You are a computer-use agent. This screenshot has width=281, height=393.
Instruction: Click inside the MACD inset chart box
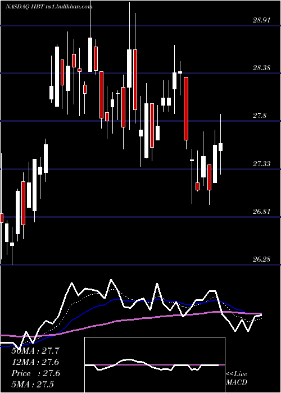155,365
